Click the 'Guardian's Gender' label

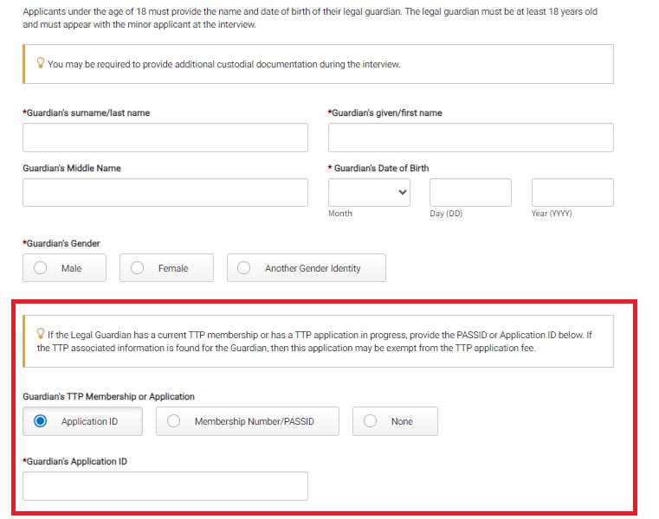61,243
